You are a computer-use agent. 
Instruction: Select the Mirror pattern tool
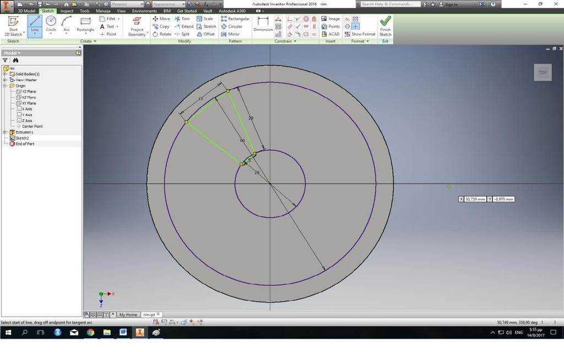(x=230, y=34)
